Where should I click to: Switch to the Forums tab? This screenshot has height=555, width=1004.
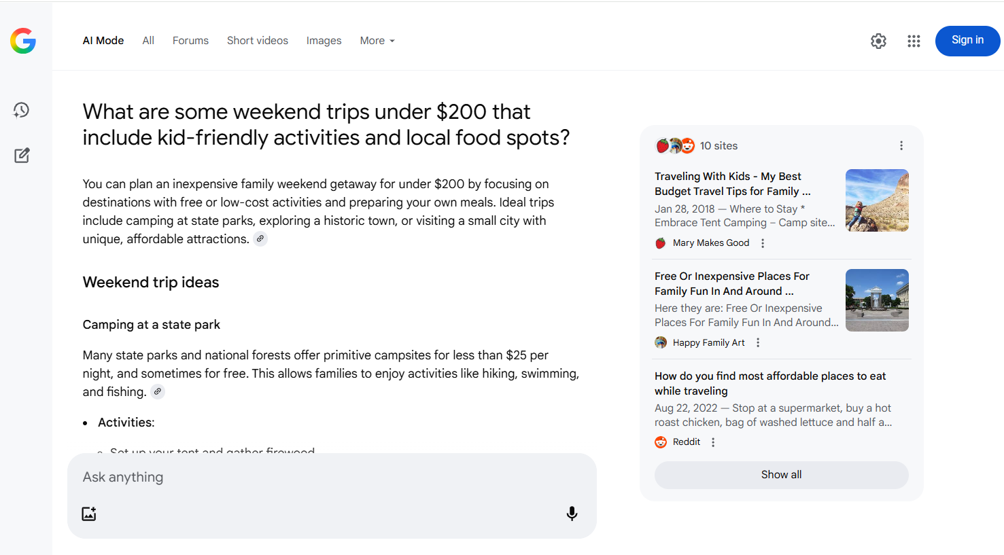[x=190, y=41]
